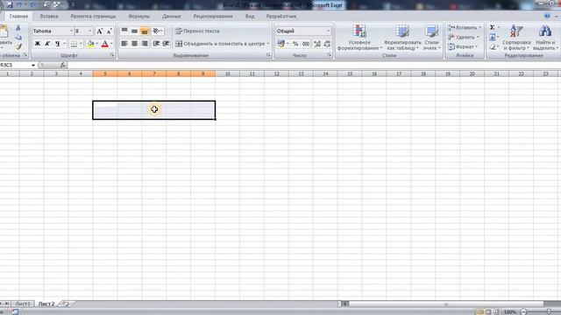This screenshot has width=561, height=315.
Task: Activate the Format Painter brush
Action: [18, 46]
